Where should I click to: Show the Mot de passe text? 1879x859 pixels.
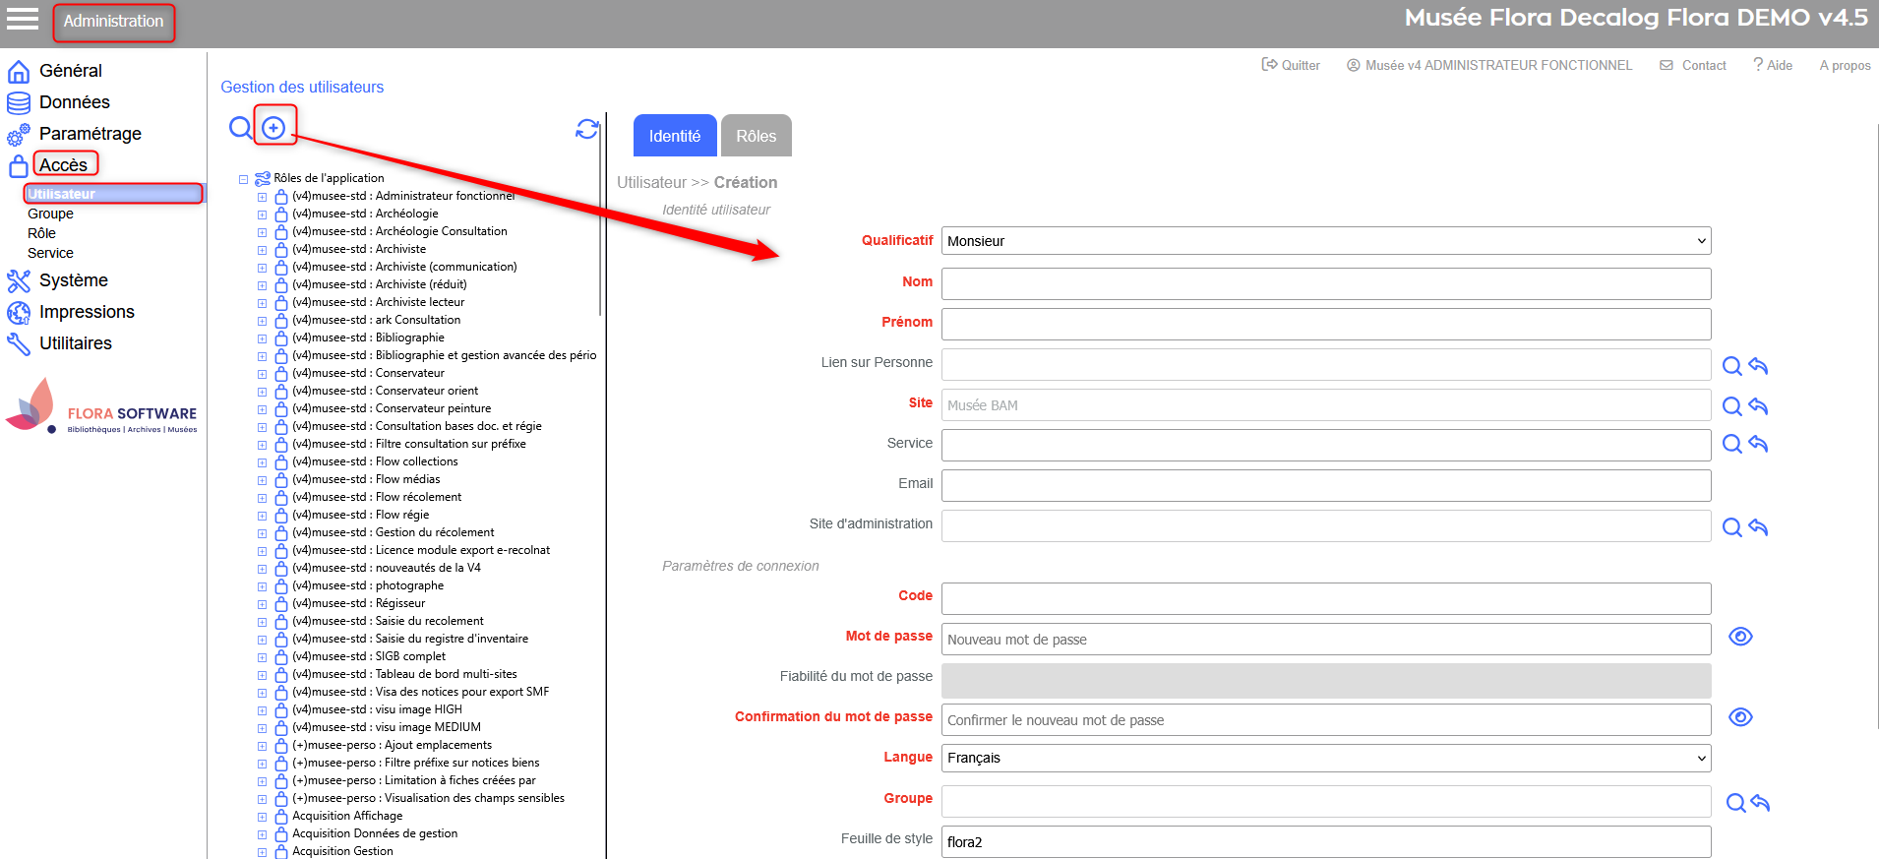click(x=1740, y=637)
